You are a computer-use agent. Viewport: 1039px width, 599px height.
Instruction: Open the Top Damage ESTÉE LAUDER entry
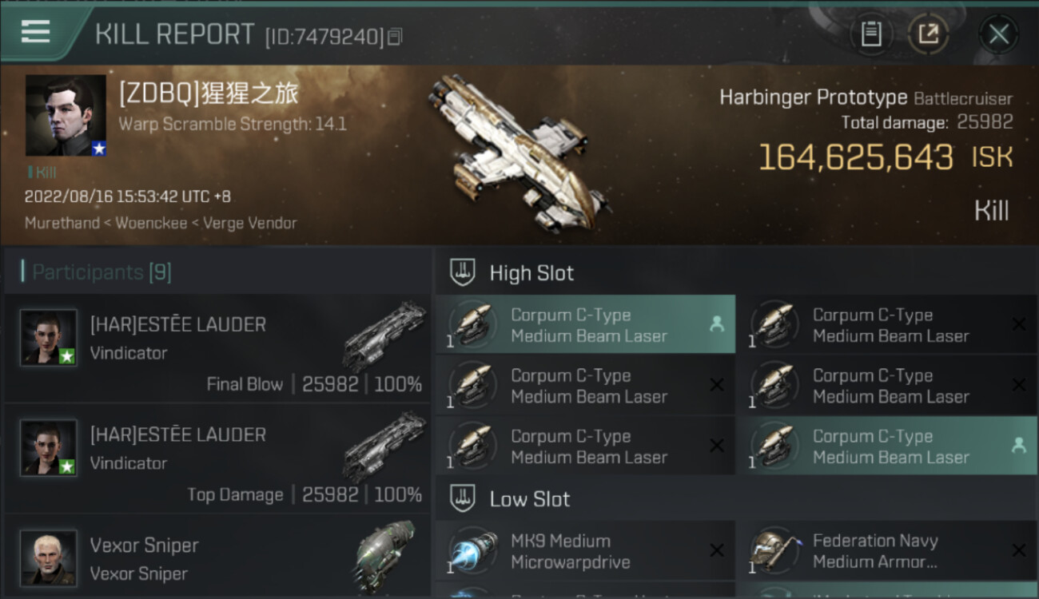(x=217, y=458)
